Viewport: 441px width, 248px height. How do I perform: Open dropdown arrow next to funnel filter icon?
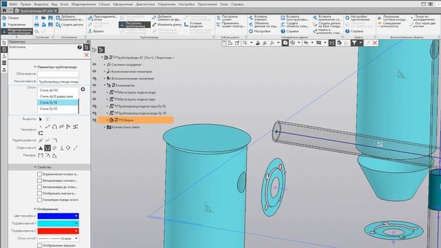[x=360, y=43]
